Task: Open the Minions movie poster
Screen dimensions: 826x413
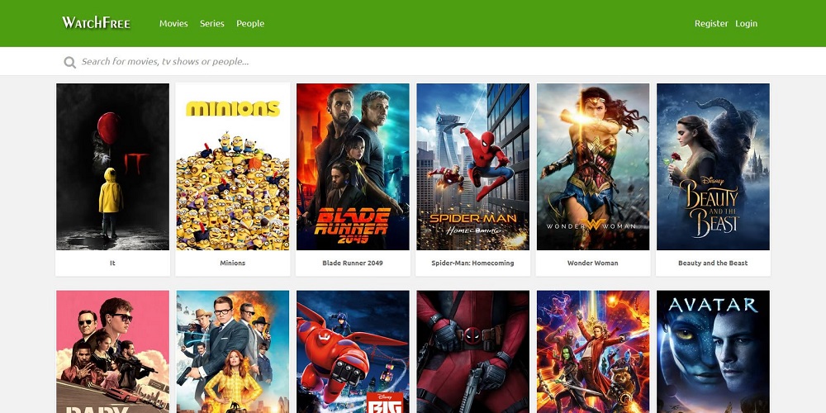Action: coord(233,167)
